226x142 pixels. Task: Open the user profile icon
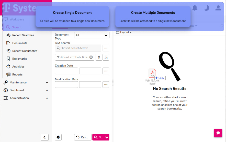point(218,8)
